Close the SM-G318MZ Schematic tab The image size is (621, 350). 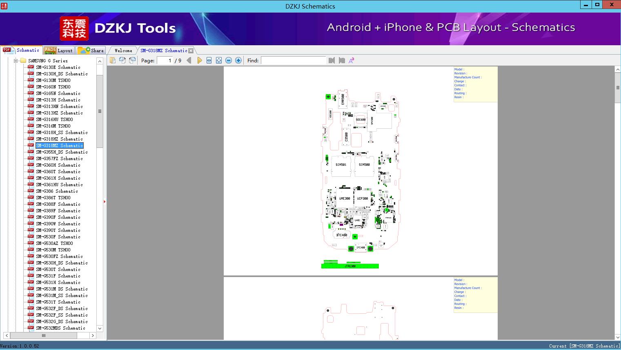[x=191, y=51]
